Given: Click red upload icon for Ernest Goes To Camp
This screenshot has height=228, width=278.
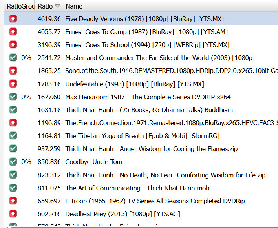Looking at the screenshot, I should [x=13, y=32].
